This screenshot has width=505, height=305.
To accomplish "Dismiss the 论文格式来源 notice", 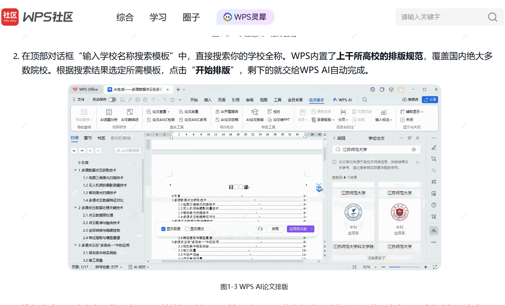I will [x=417, y=162].
